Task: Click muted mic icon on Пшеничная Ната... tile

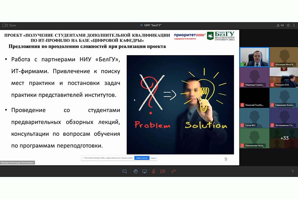Action: (x=242, y=146)
